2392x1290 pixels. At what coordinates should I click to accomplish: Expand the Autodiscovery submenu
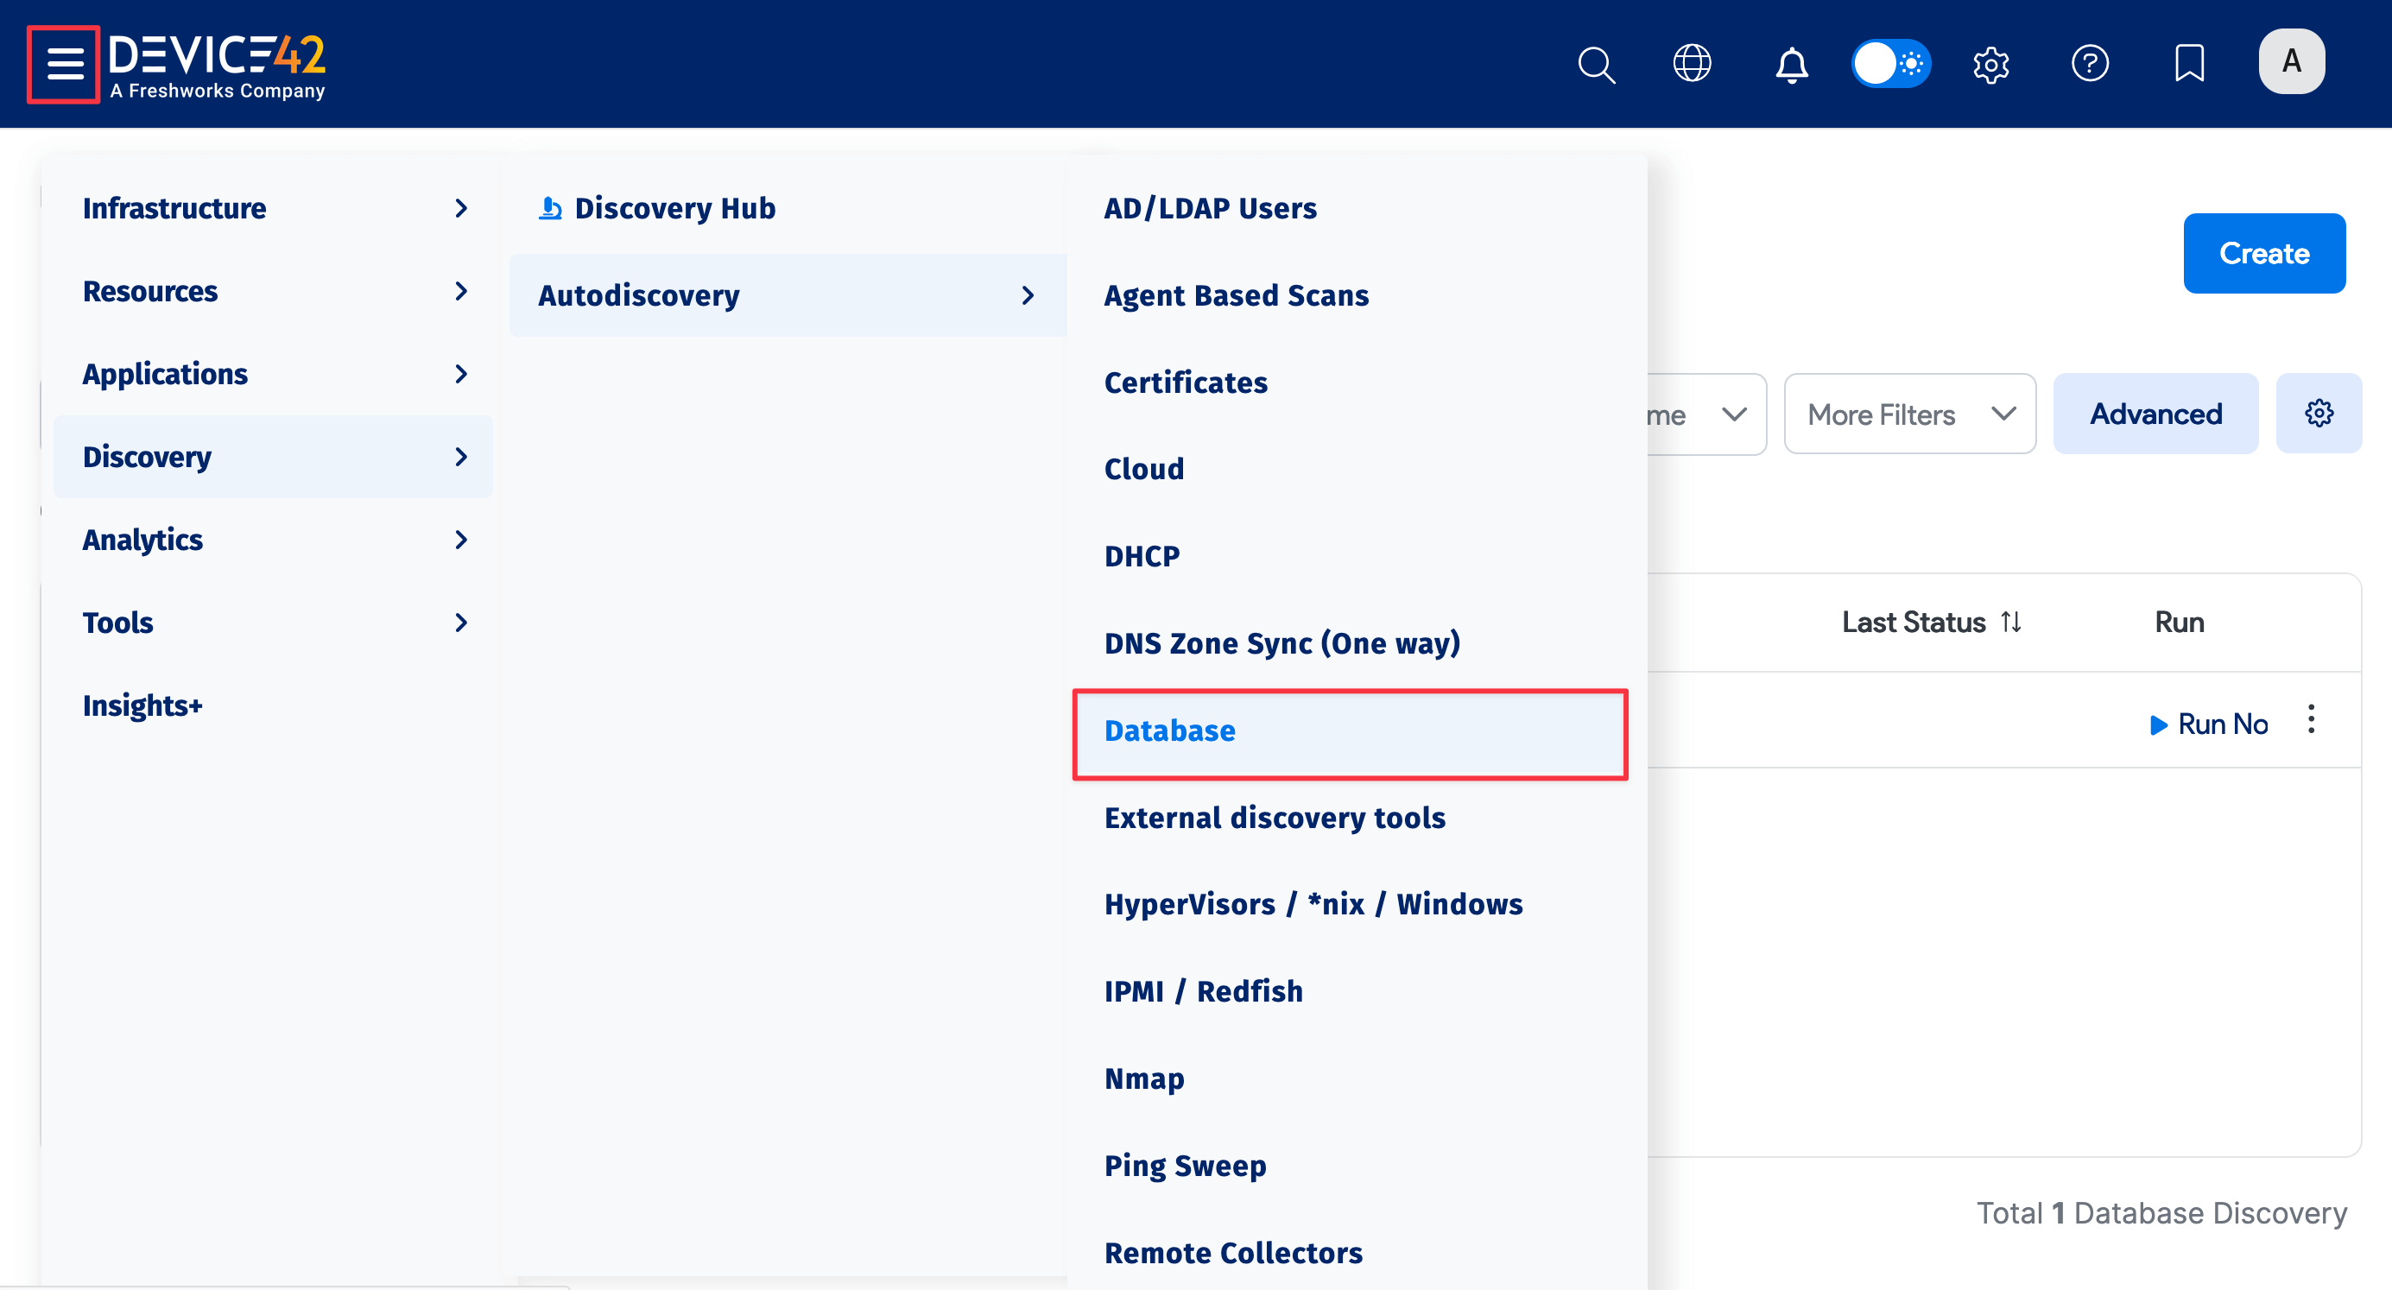tap(788, 295)
